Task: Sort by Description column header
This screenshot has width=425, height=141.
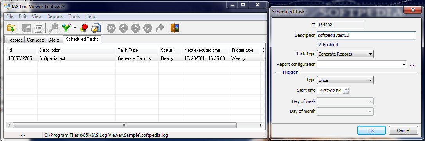Action: point(76,50)
